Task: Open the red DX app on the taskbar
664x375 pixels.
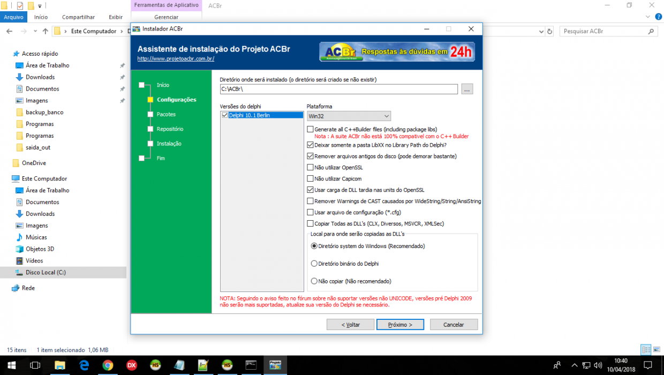Action: (x=132, y=365)
